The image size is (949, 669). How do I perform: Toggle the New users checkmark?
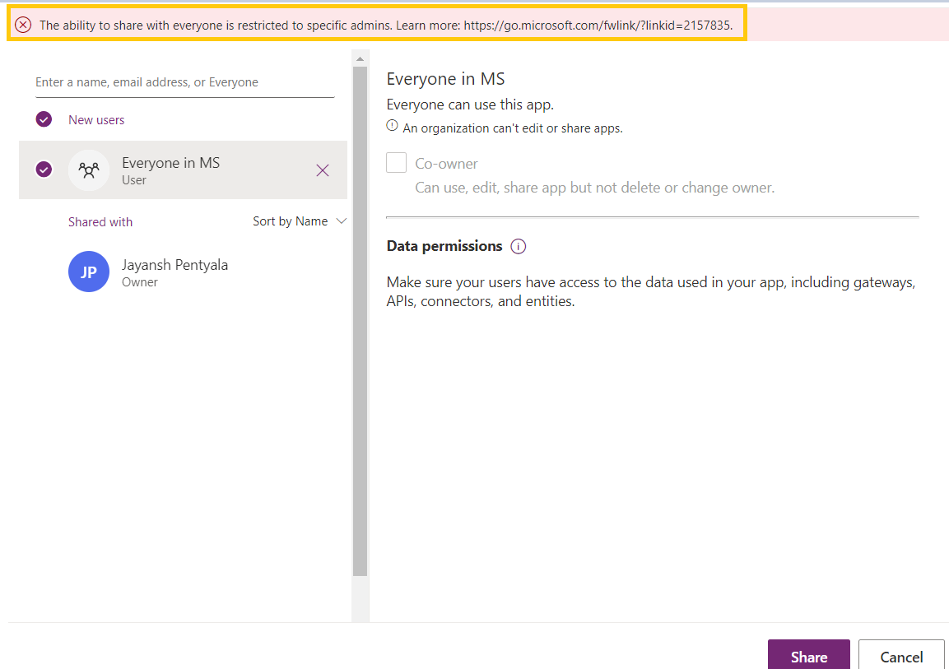pos(44,119)
